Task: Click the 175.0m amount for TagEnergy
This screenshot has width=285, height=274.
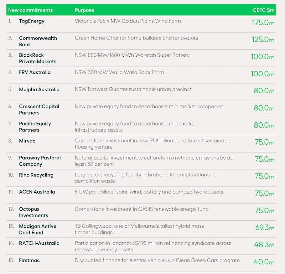Action: click(x=263, y=22)
